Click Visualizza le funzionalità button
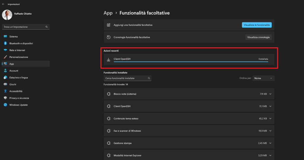 [257, 25]
